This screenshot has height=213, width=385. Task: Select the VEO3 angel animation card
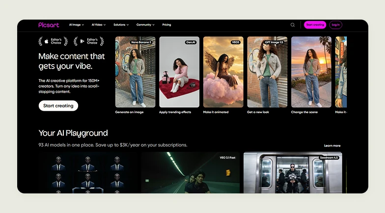pyautogui.click(x=223, y=72)
